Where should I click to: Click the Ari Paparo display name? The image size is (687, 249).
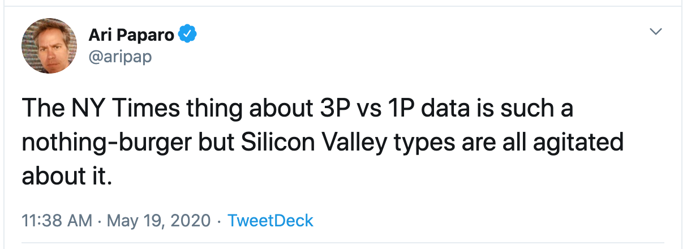pos(132,35)
